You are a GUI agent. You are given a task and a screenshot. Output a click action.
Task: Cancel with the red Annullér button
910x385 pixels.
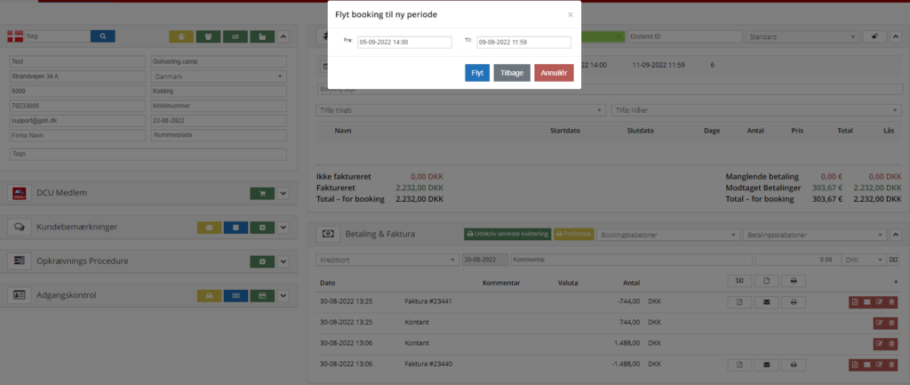tap(554, 74)
